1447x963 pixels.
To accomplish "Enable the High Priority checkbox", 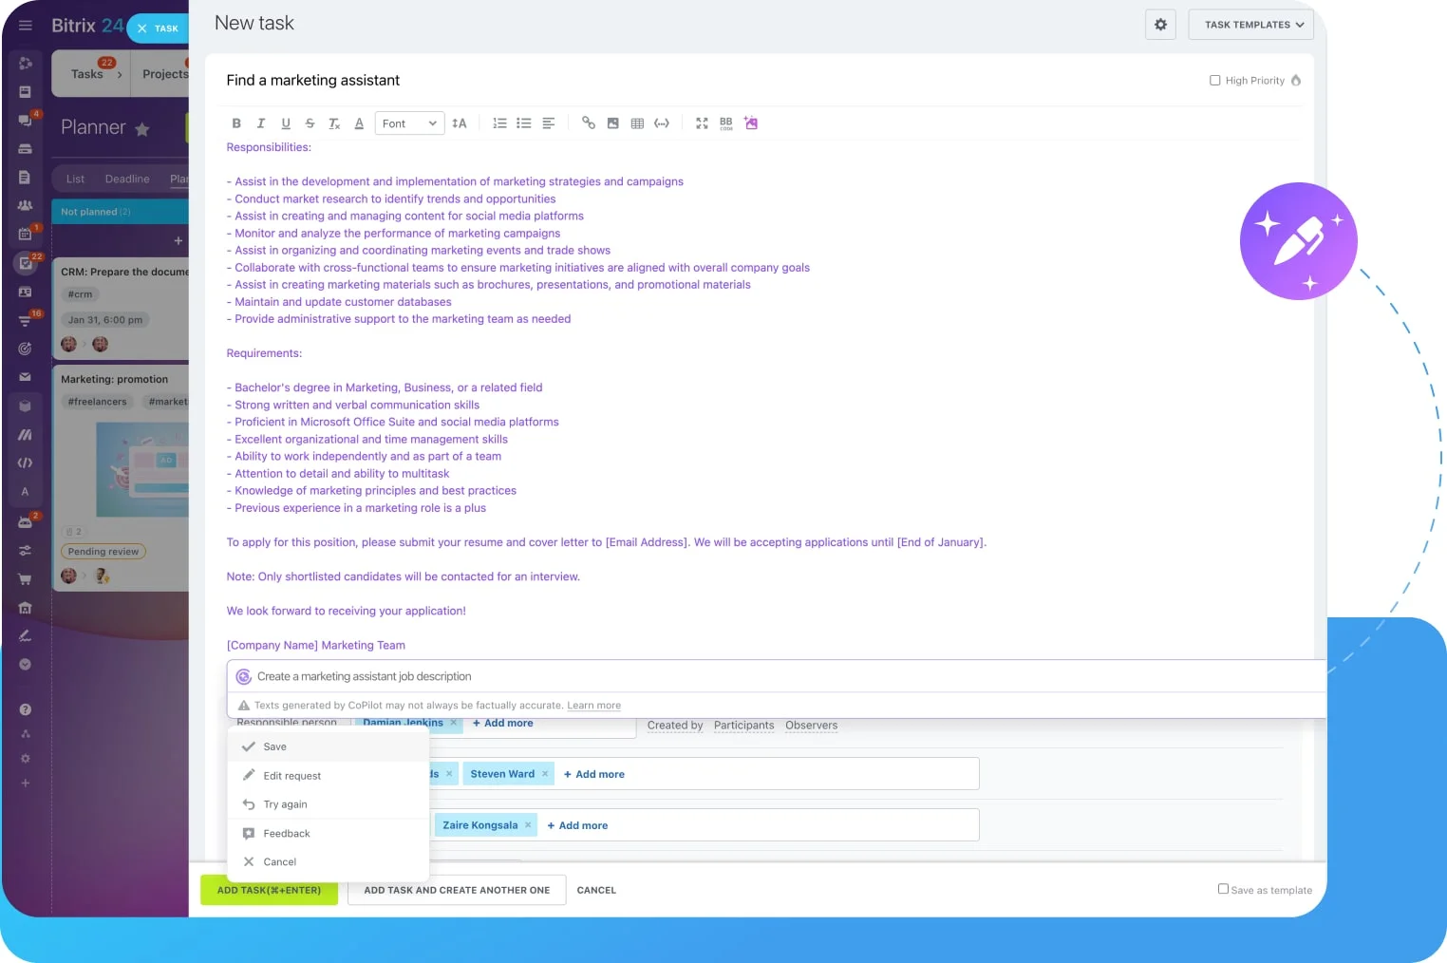I will tap(1215, 80).
